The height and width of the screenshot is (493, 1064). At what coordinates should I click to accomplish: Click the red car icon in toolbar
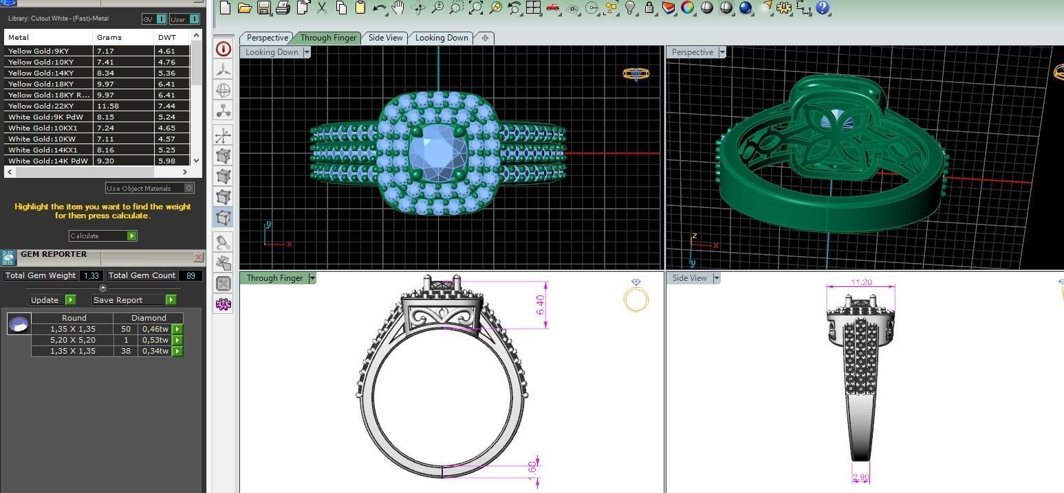[x=552, y=8]
